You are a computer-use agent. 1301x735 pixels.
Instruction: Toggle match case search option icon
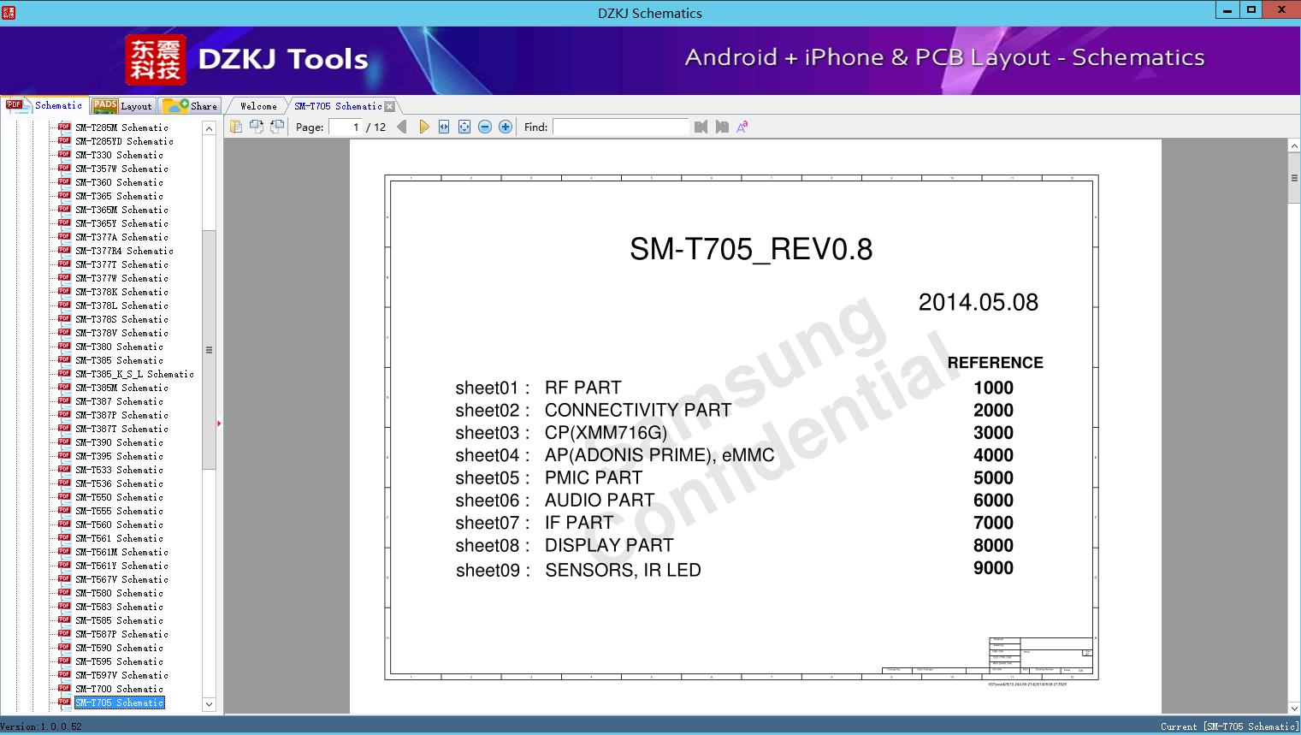742,127
